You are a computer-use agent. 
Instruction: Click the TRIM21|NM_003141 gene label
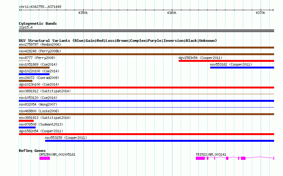[x=211, y=154]
